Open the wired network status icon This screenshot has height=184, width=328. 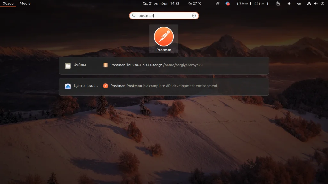(x=309, y=3)
